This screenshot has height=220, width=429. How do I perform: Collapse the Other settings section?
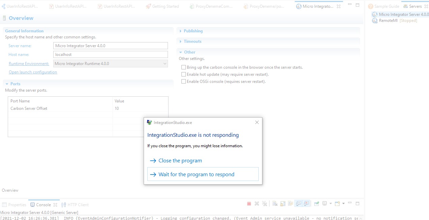click(x=181, y=52)
